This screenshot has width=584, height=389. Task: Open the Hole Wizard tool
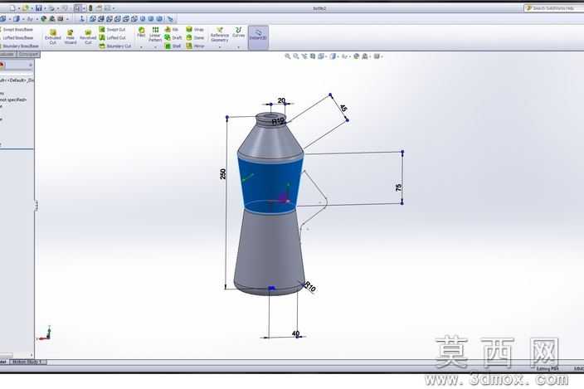[x=71, y=37]
